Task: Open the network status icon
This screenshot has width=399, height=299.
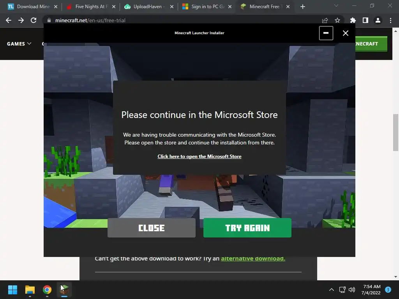Action: point(342,290)
